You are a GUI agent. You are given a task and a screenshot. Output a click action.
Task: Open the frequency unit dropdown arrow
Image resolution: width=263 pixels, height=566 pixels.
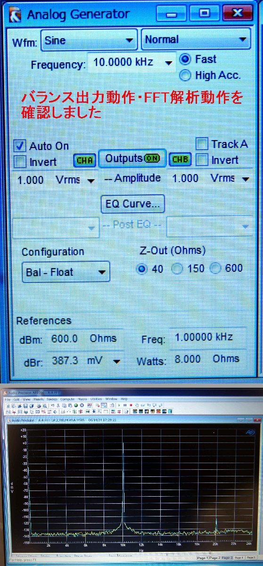click(168, 63)
